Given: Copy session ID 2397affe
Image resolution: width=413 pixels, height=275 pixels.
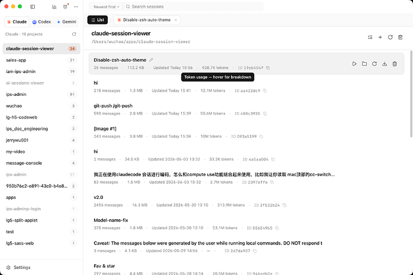Looking at the screenshot, I should (x=272, y=183).
